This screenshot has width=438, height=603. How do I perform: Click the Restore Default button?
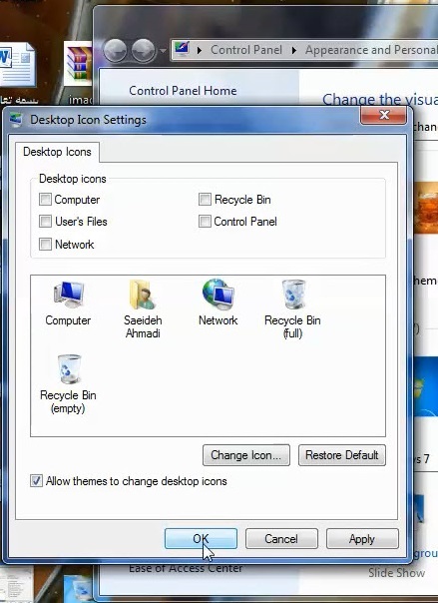click(342, 455)
